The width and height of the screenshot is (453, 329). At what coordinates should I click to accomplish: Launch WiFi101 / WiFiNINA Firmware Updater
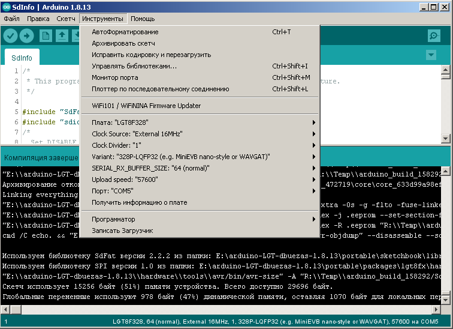[x=200, y=106]
